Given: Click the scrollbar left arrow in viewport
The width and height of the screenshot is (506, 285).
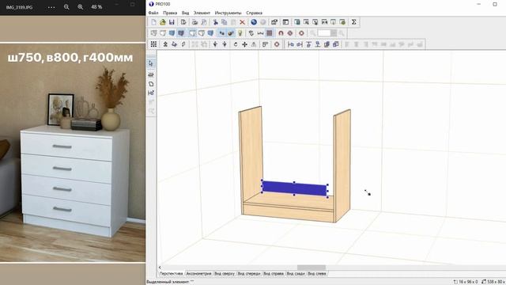Looking at the screenshot, I should (x=160, y=268).
